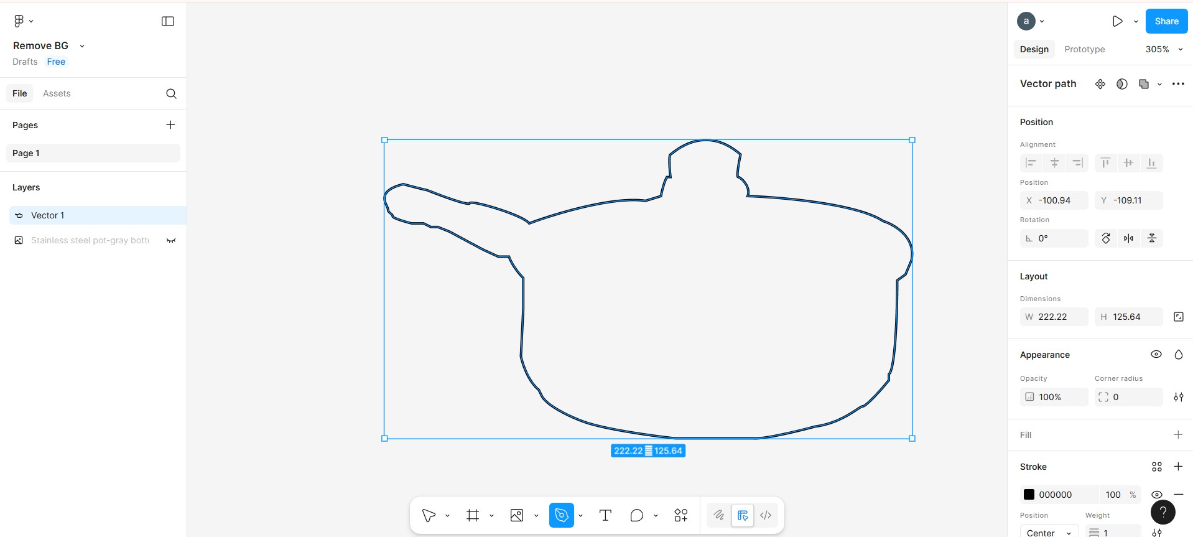Select the Frame tool
This screenshot has height=537, width=1193.
click(x=473, y=515)
